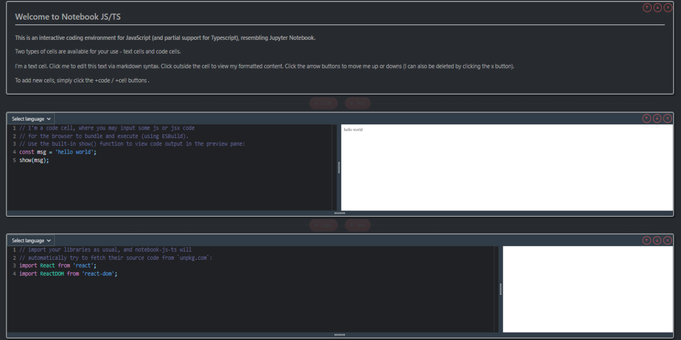
Task: Open Select language dropdown in hello world cell
Action: coord(31,119)
